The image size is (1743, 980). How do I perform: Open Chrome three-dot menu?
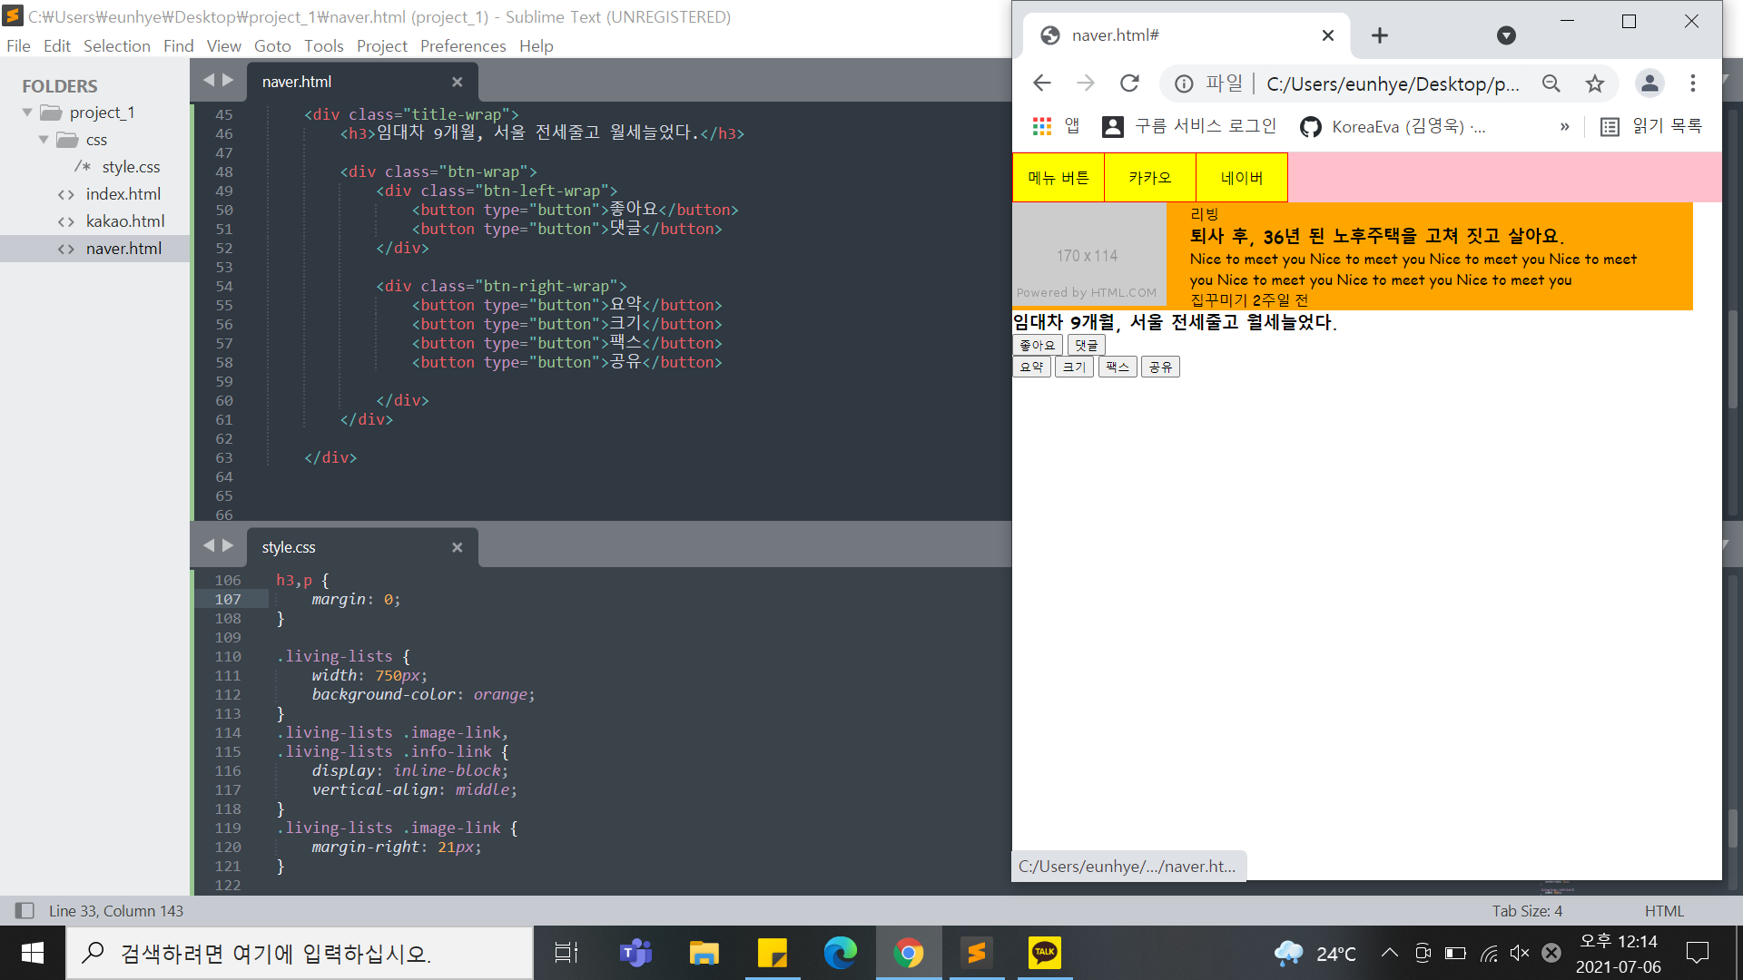click(1693, 83)
